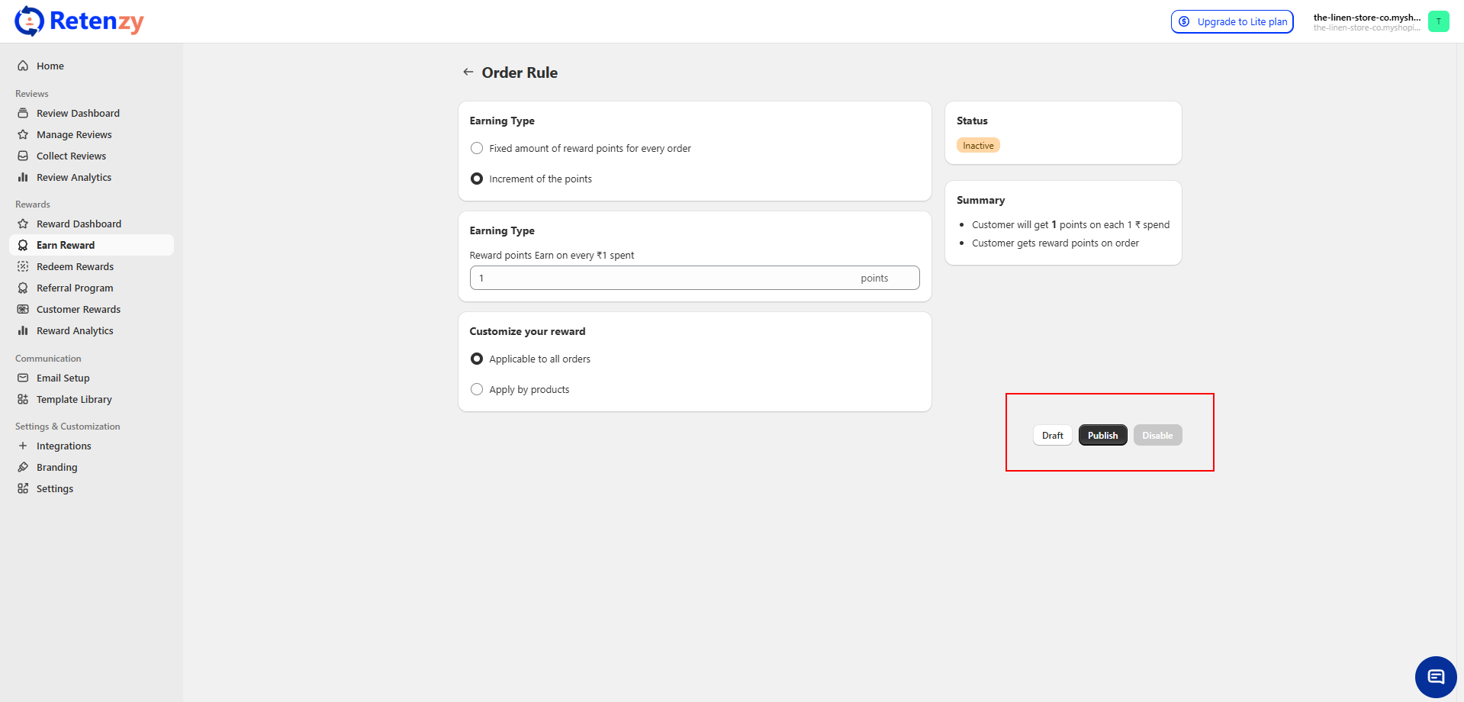Go to Review Dashboard page

click(x=78, y=114)
